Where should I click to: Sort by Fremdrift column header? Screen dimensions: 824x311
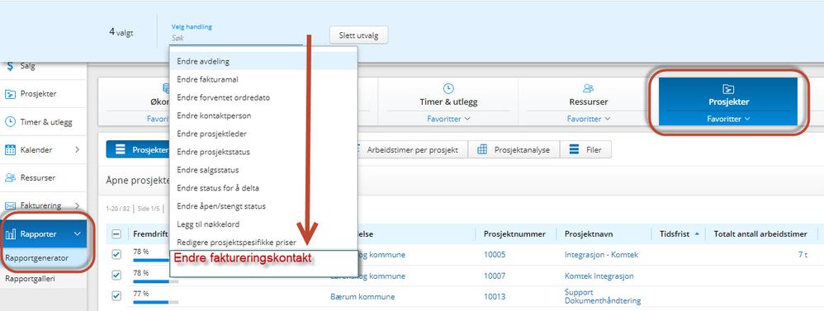[x=150, y=234]
